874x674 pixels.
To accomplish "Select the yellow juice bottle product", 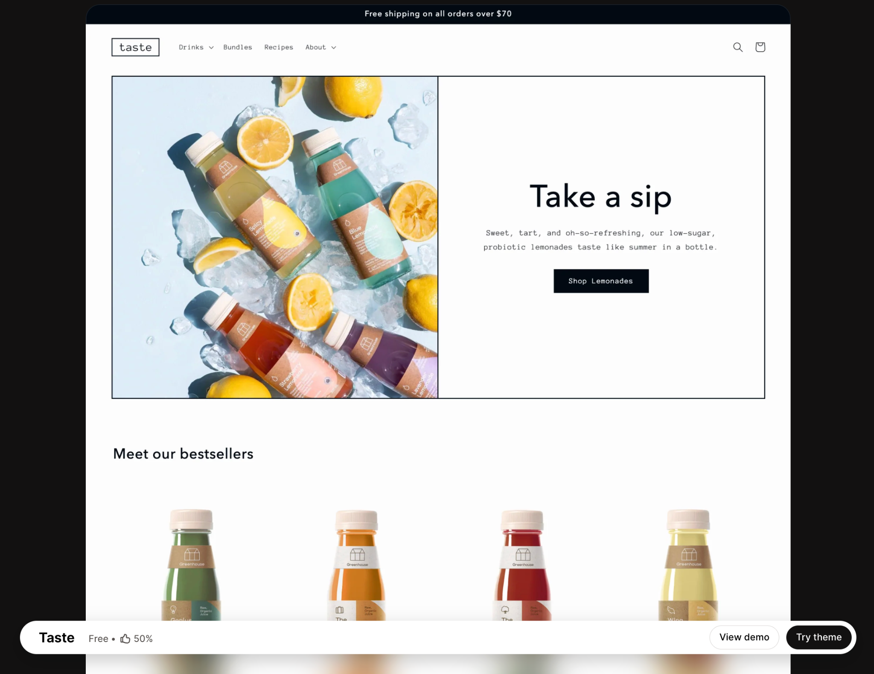I will pos(688,565).
